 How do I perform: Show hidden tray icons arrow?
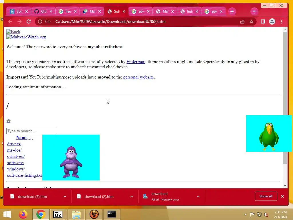(x=245, y=215)
